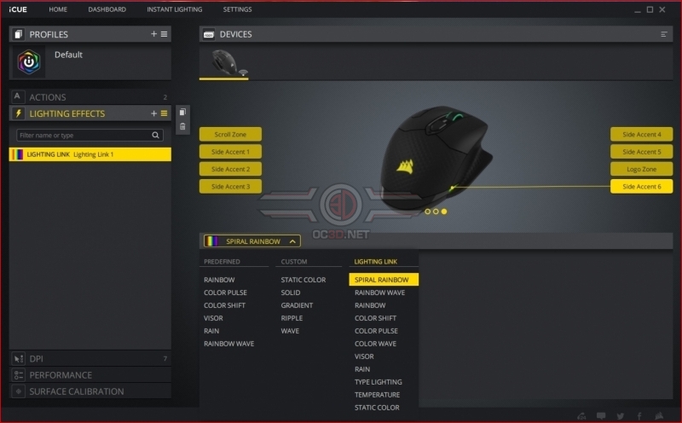Add a new lighting effect

(153, 113)
